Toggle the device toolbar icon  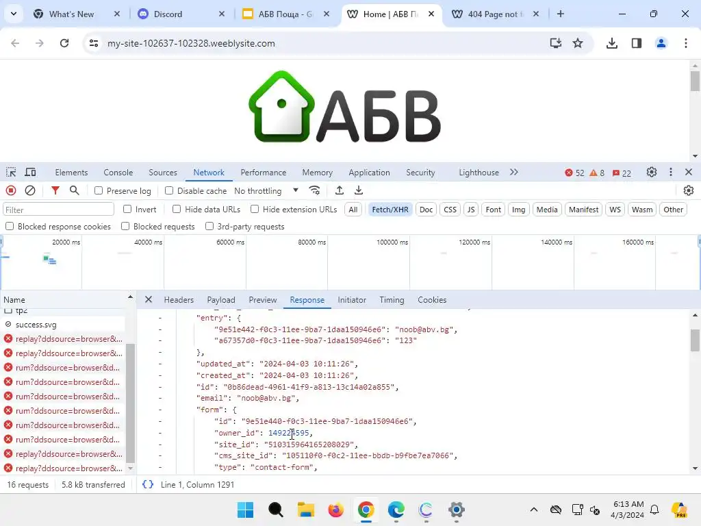(x=30, y=172)
